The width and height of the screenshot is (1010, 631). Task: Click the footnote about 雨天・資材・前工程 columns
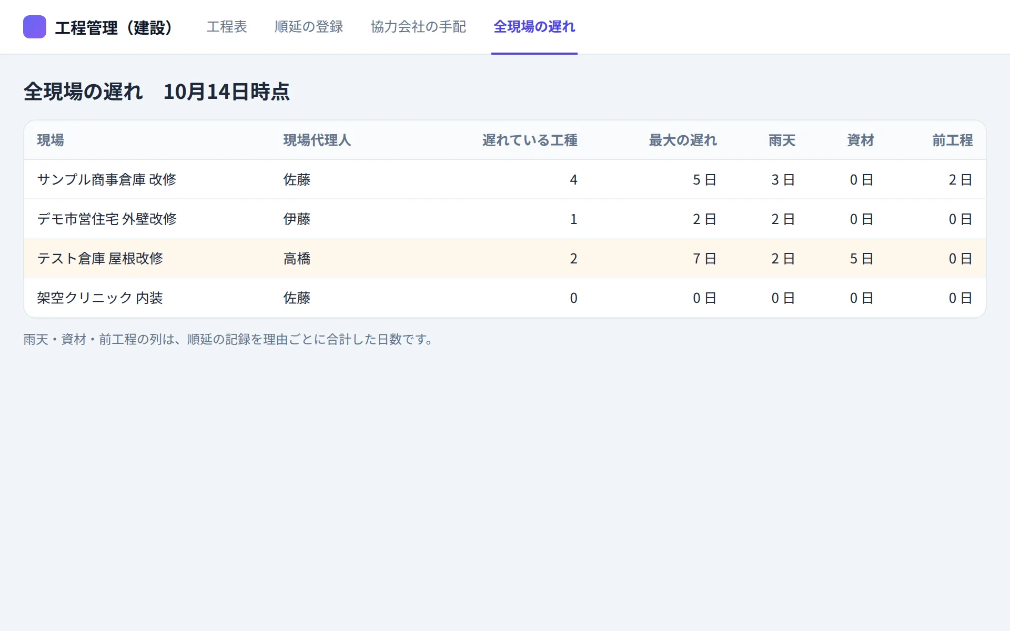pyautogui.click(x=228, y=340)
